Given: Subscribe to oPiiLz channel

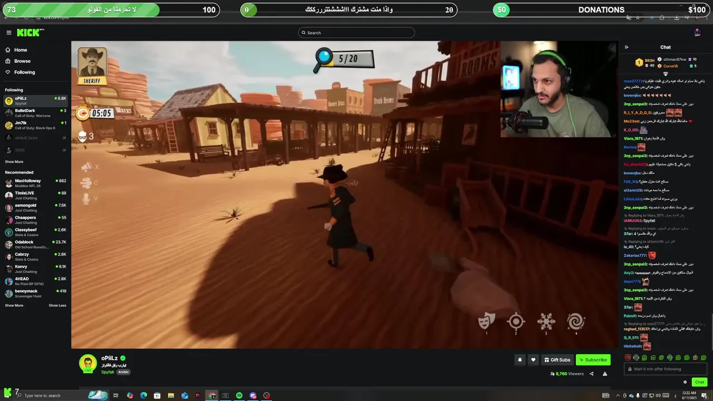Looking at the screenshot, I should point(593,360).
